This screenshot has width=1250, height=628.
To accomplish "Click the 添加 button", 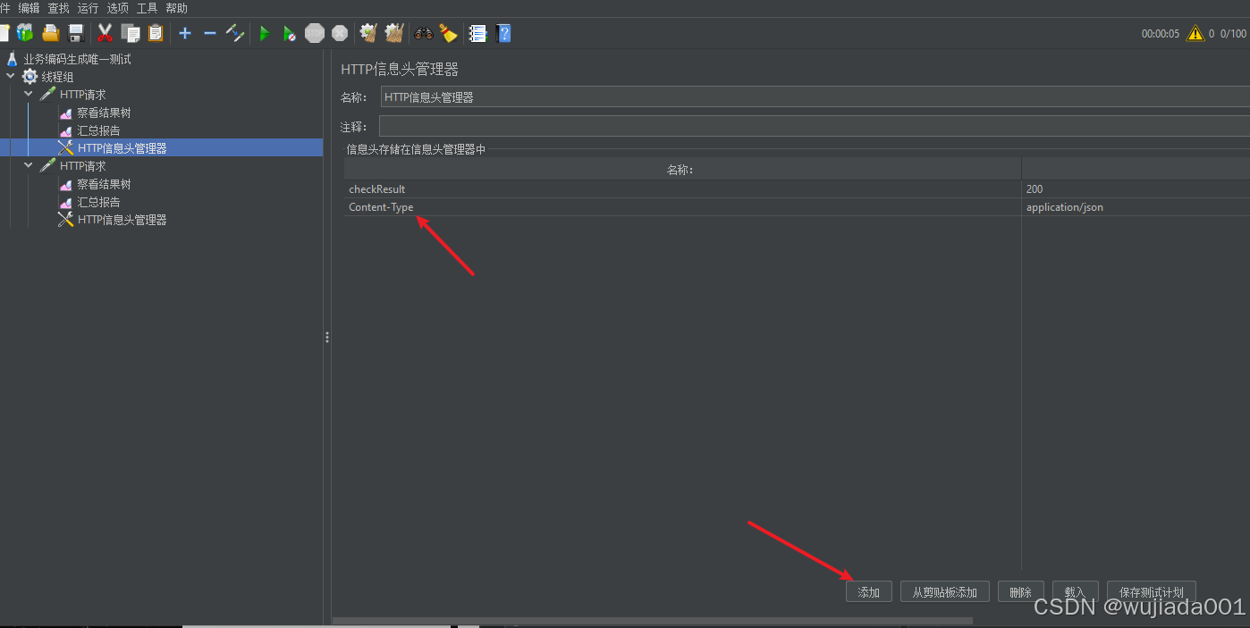I will pos(869,592).
